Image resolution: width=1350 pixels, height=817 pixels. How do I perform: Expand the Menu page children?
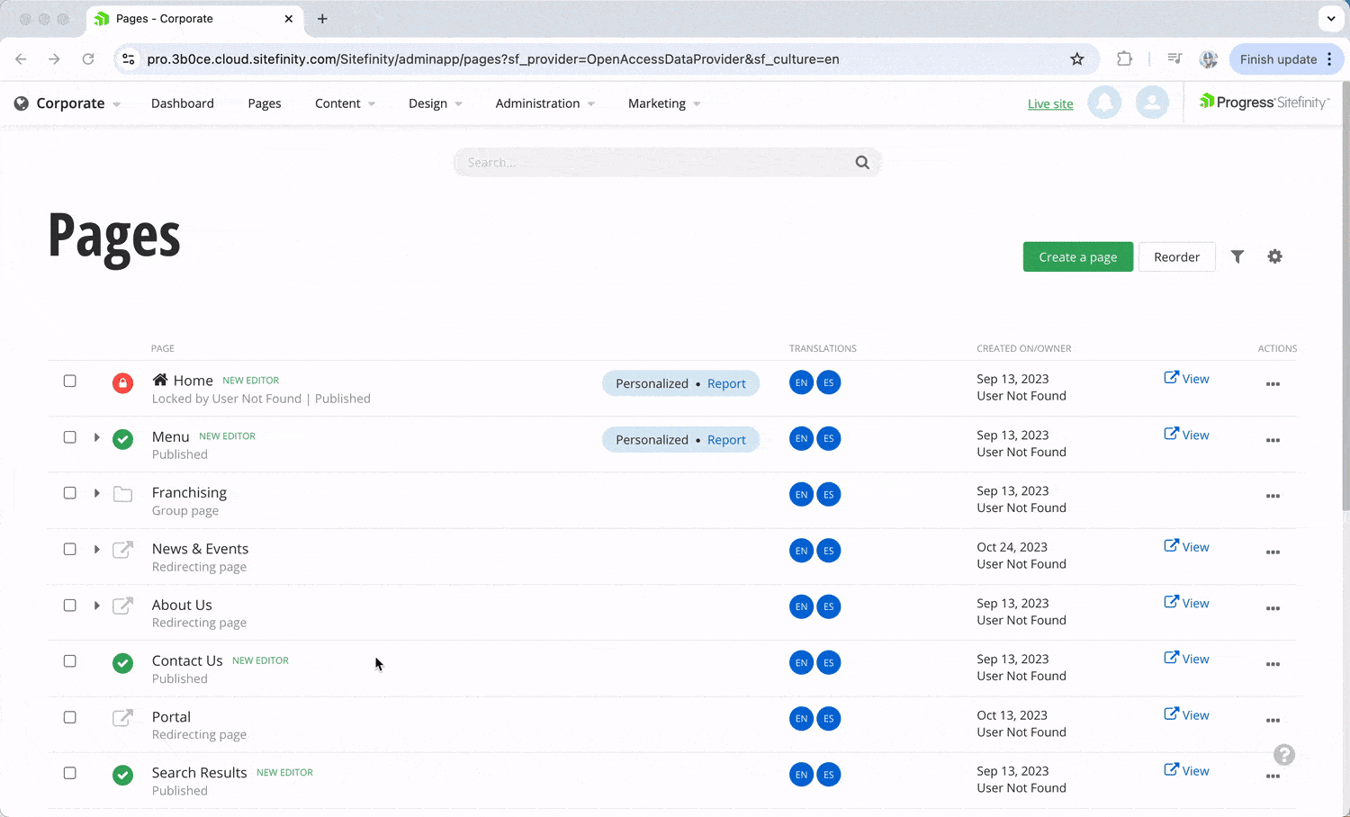tap(96, 437)
